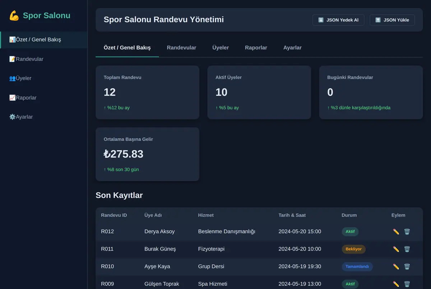Click the gear icon beside sidebar Ayarlar

pyautogui.click(x=12, y=117)
